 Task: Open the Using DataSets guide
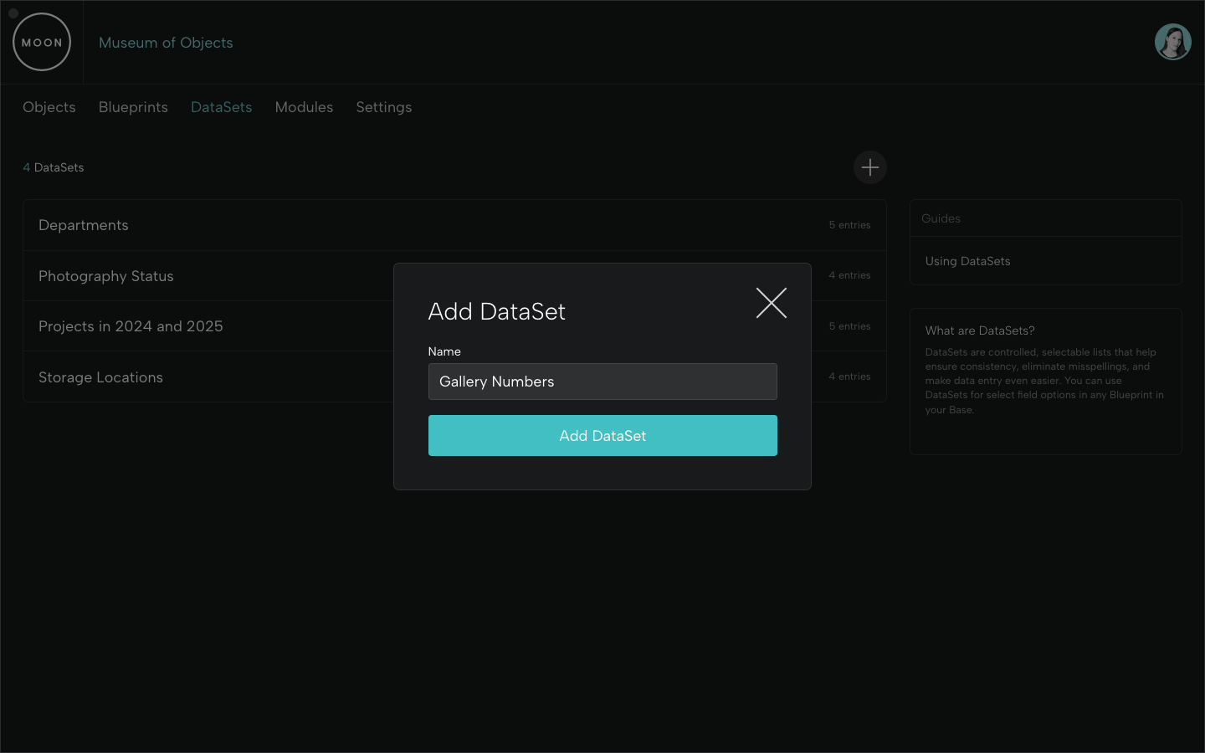click(x=967, y=261)
